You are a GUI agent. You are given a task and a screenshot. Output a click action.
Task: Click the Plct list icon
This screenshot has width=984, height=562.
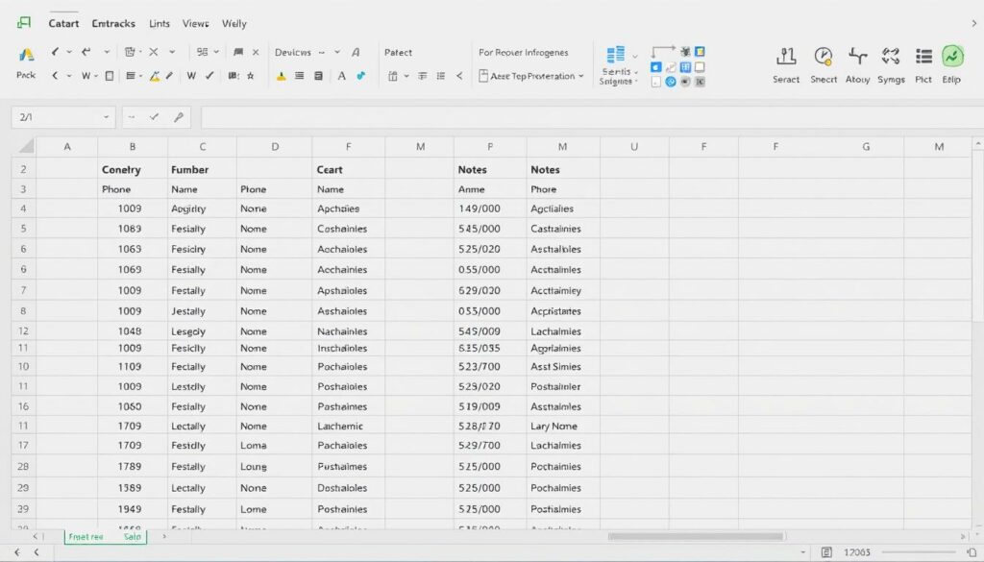pyautogui.click(x=923, y=57)
